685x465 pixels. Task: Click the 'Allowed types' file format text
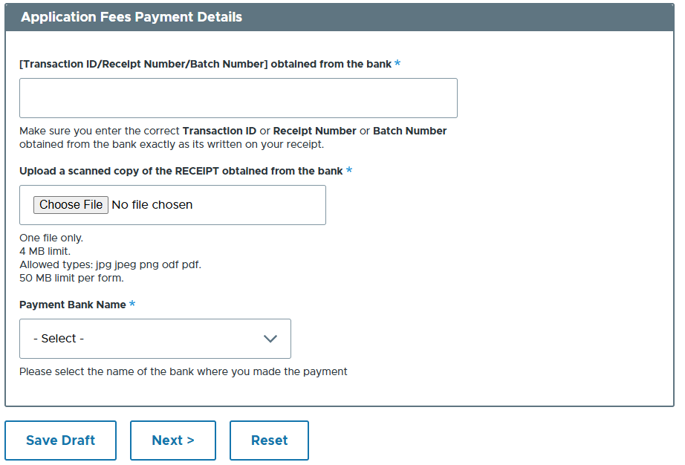(x=110, y=264)
